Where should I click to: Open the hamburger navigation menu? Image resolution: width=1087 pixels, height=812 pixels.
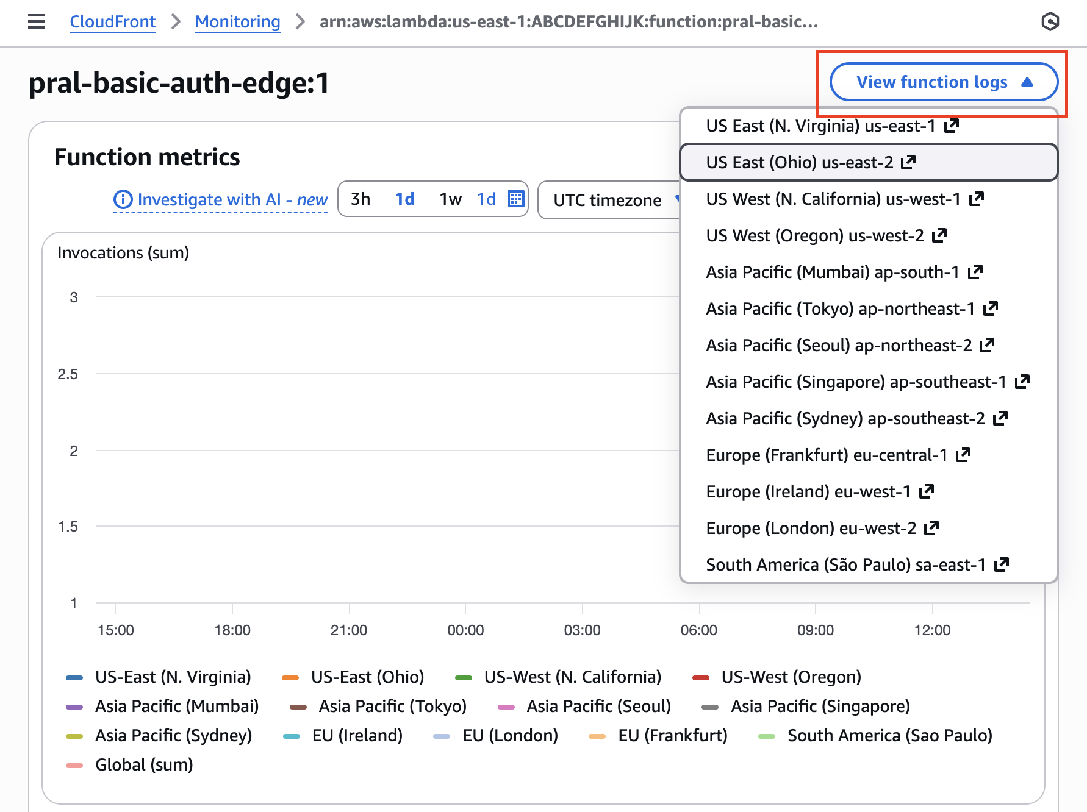coord(37,22)
